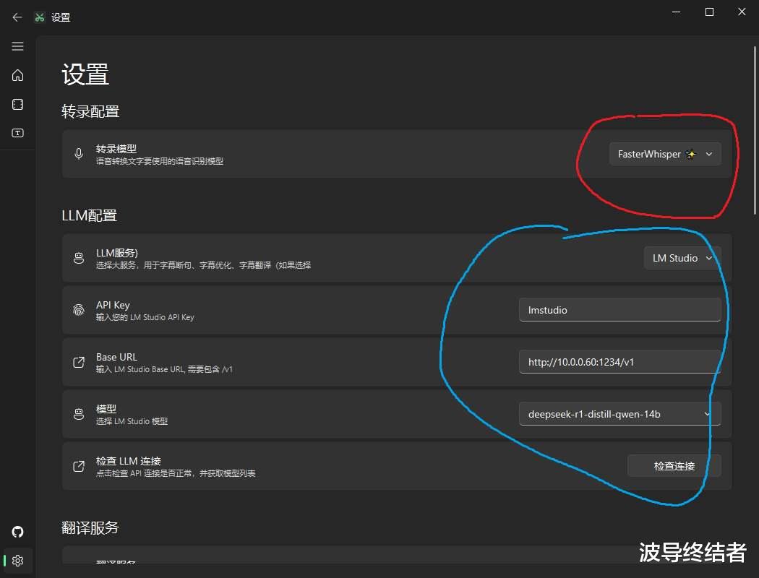Select the Settings gear in sidebar

pos(17,561)
